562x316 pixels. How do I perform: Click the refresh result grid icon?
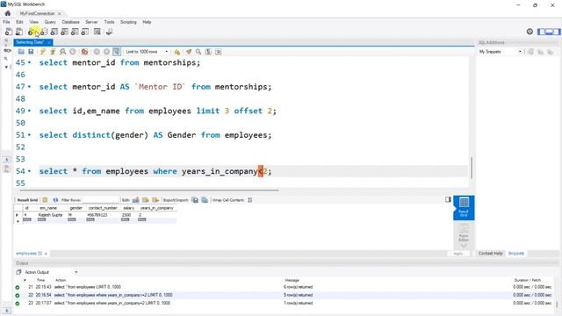[55, 200]
